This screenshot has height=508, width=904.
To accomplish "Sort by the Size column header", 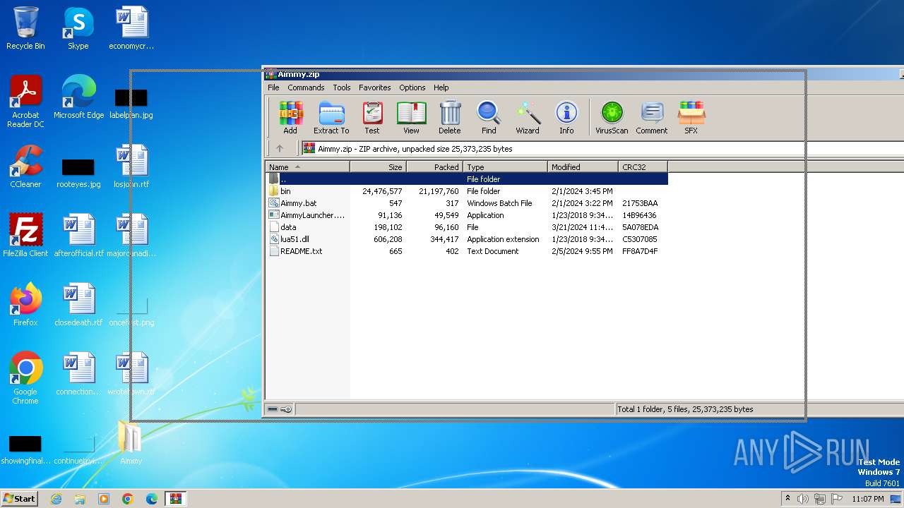I will 379,167.
